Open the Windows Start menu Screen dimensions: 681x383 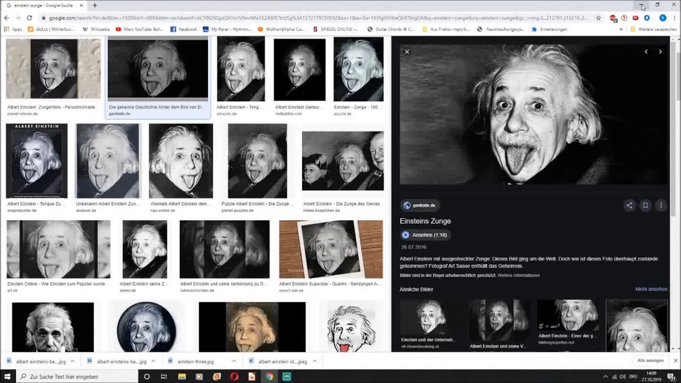pyautogui.click(x=8, y=377)
